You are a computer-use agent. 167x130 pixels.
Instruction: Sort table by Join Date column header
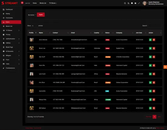pyautogui.click(x=141, y=33)
